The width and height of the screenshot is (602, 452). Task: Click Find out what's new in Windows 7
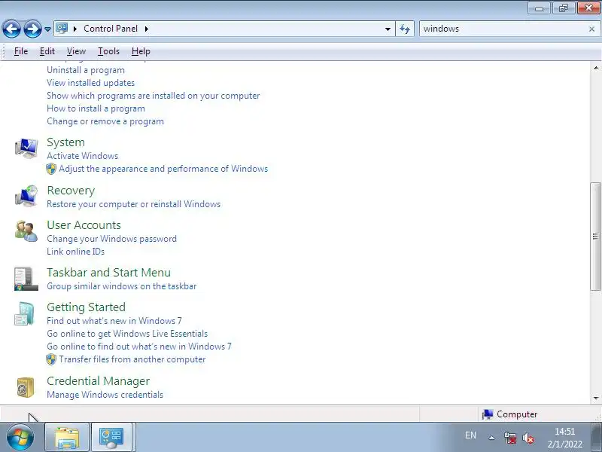click(114, 321)
